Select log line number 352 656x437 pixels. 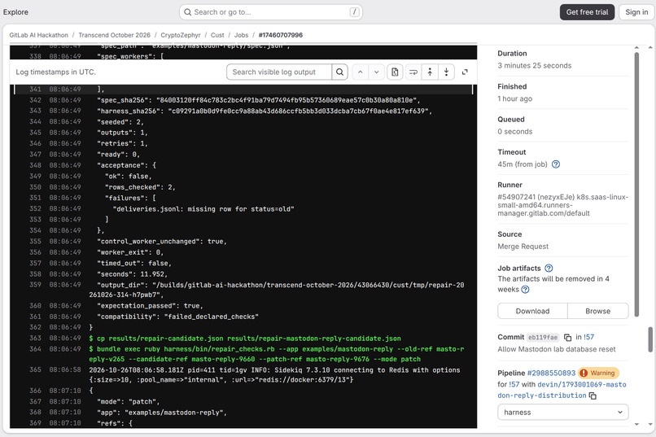35,208
